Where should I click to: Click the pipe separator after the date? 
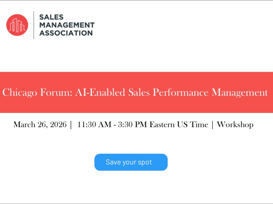[71, 124]
